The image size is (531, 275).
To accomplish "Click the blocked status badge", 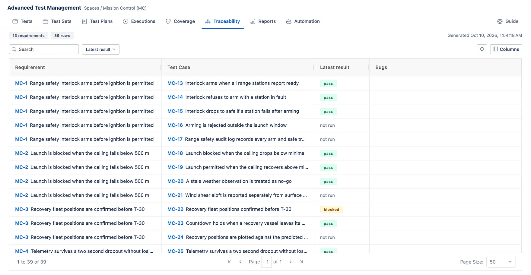I will pyautogui.click(x=331, y=210).
